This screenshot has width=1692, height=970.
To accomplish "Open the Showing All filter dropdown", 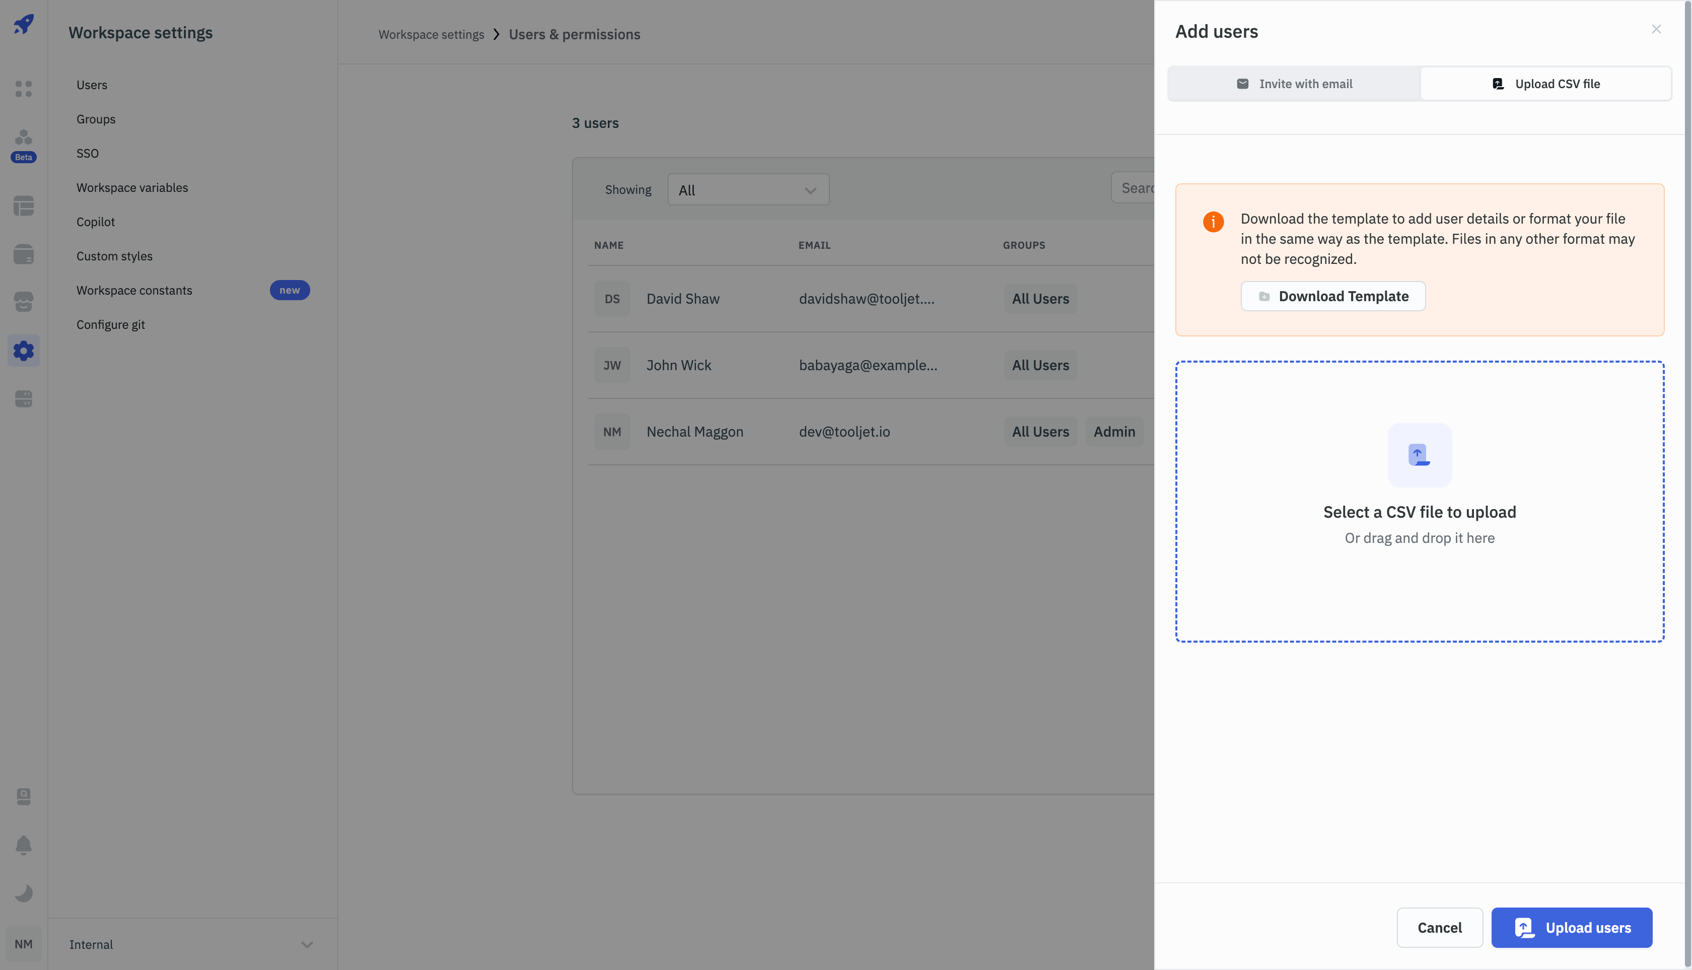I will point(748,190).
